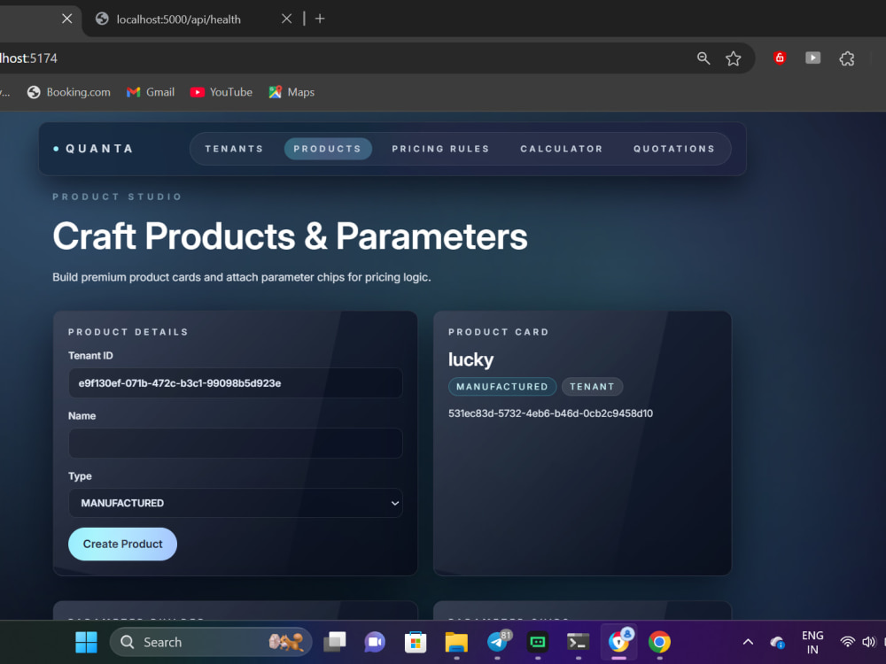Screen dimensions: 886x664
Task: Open Wi-Fi network settings icon
Action: [848, 642]
